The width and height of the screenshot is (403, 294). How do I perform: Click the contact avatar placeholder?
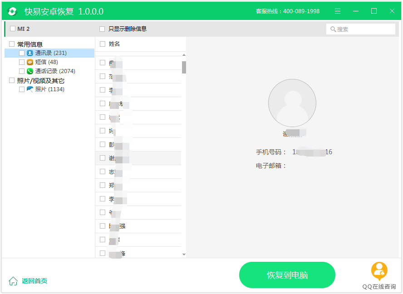292,103
